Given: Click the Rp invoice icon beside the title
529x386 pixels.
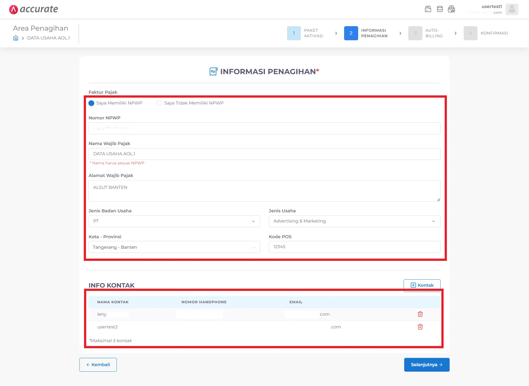Looking at the screenshot, I should pos(214,72).
